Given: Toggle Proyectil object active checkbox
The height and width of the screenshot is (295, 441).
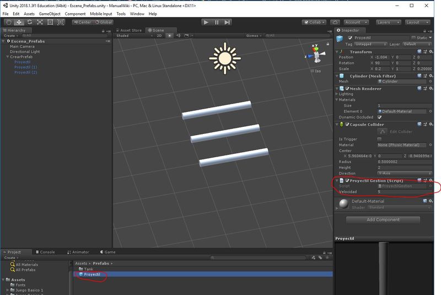Looking at the screenshot, I should coord(350,37).
